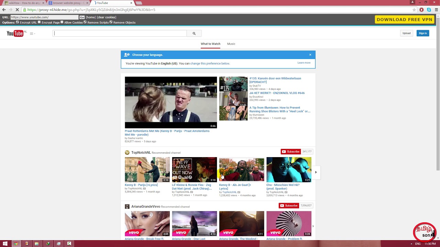Viewport: 440px width, 247px height.
Task: Open the Windows Start button
Action: click(x=5, y=244)
